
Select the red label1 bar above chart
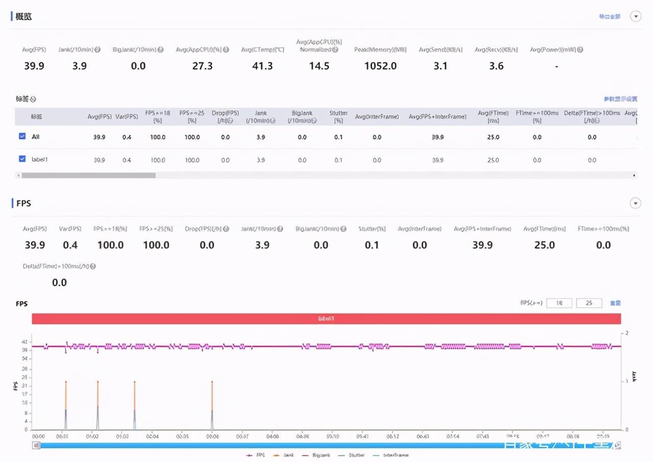click(326, 319)
